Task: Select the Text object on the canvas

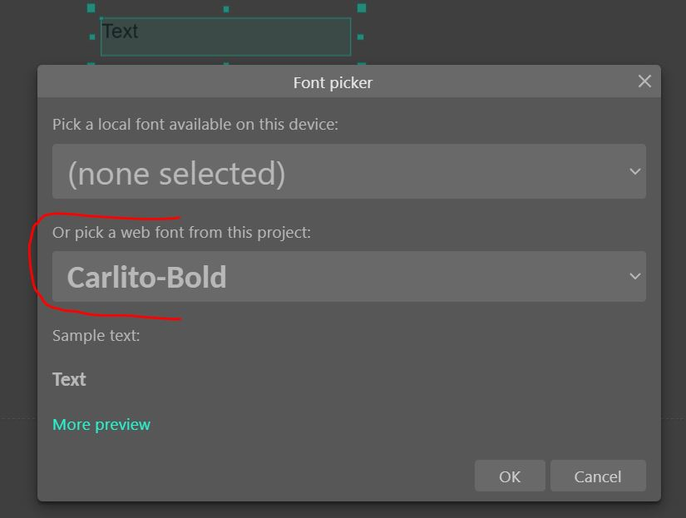Action: [x=225, y=37]
